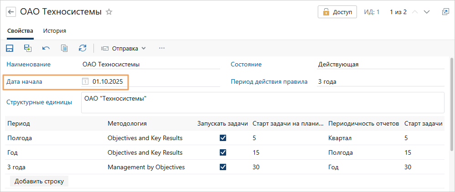Viewport: 455px width, 192px height.
Task: Click the save disk icon
Action: tap(9, 48)
